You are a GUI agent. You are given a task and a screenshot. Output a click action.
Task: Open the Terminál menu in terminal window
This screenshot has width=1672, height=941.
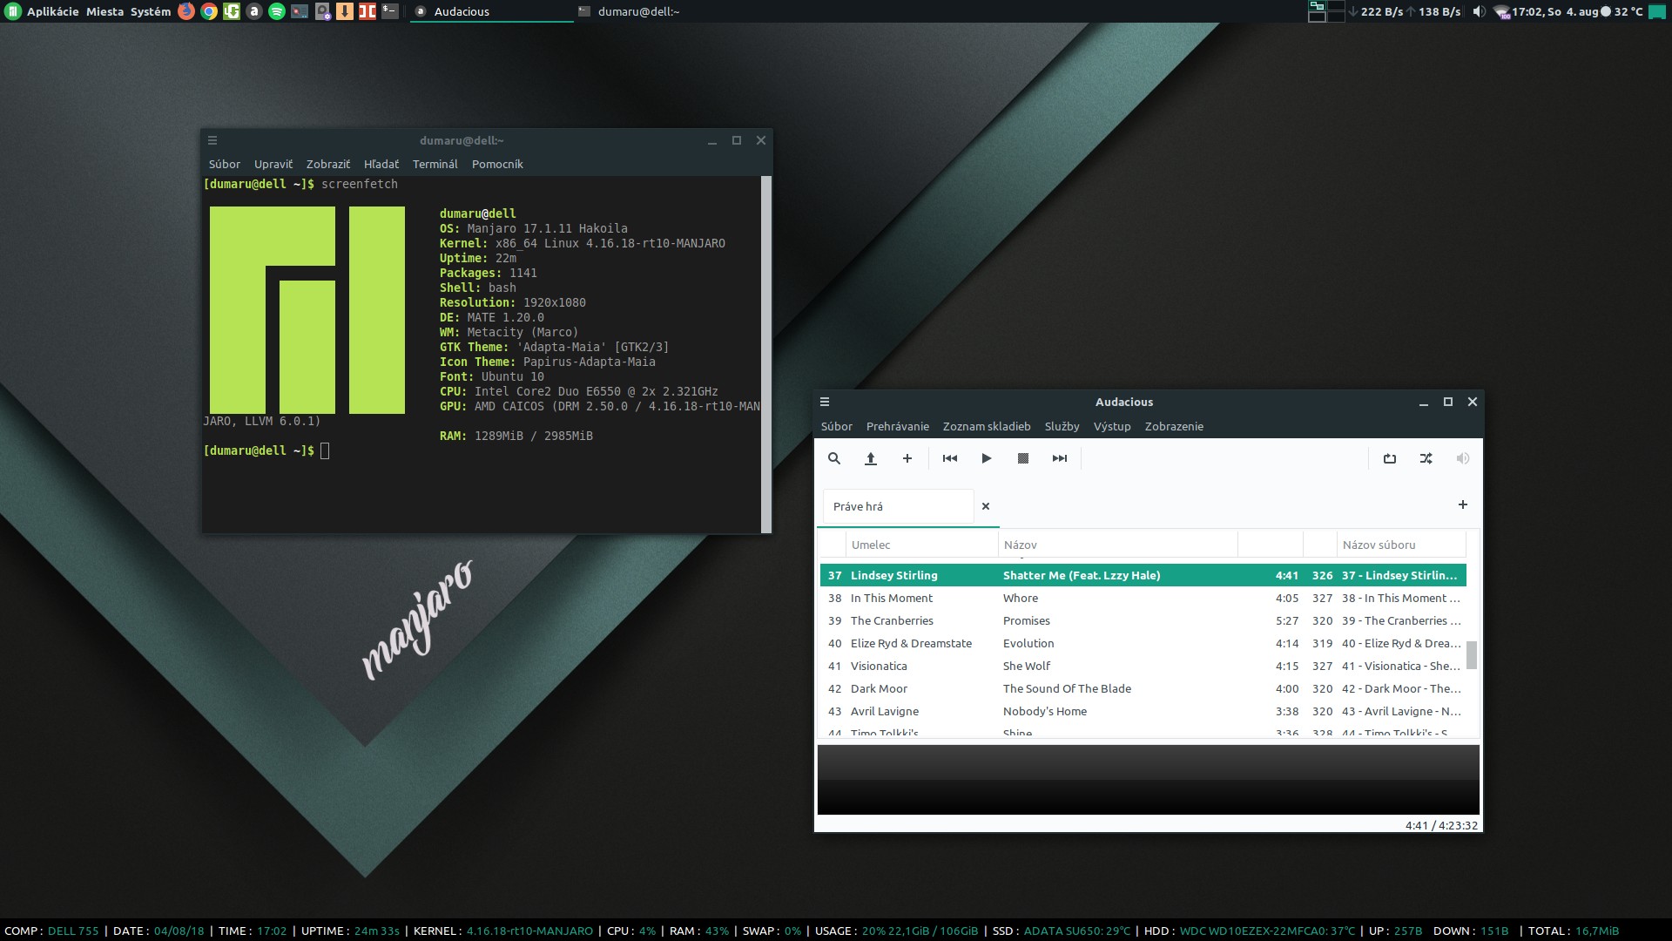click(435, 164)
